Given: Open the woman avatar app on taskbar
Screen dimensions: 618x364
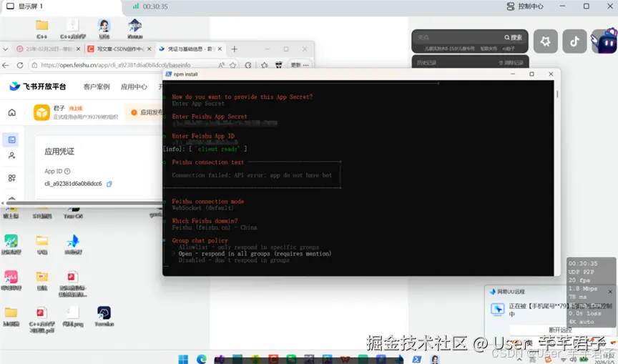Looking at the screenshot, I should pos(435,359).
